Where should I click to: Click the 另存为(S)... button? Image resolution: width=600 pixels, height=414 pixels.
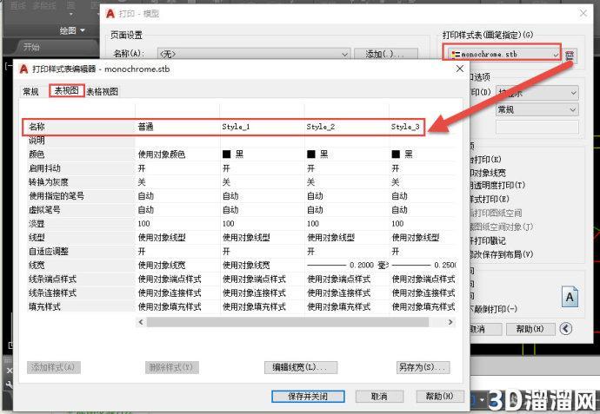(x=423, y=367)
